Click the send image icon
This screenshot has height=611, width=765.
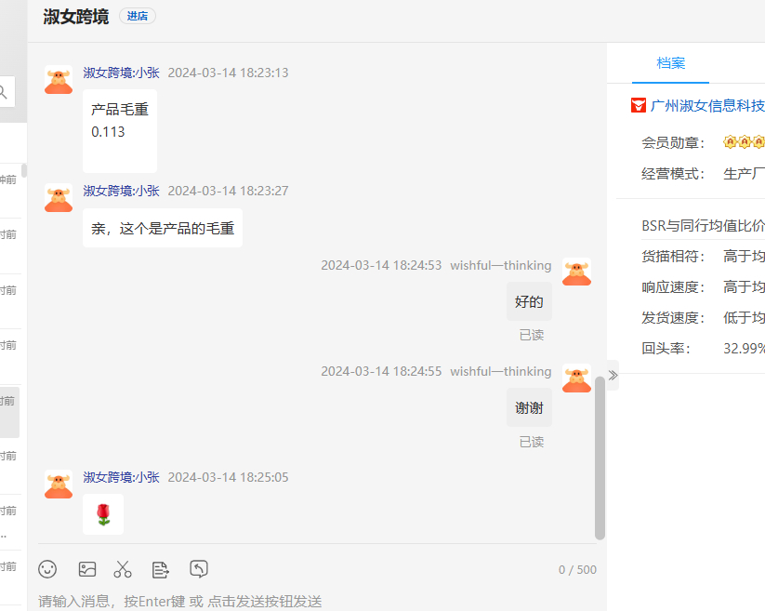tap(87, 569)
